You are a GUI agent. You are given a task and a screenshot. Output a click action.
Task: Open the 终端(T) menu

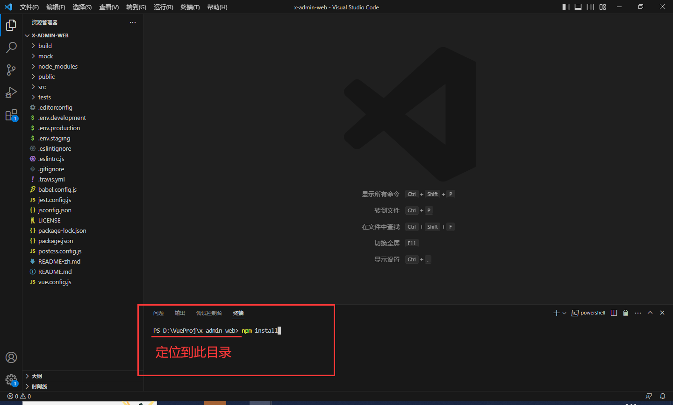[x=190, y=7]
